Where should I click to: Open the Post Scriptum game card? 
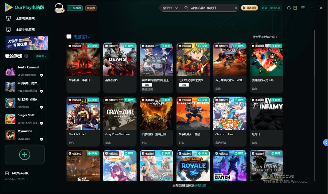coord(266,165)
